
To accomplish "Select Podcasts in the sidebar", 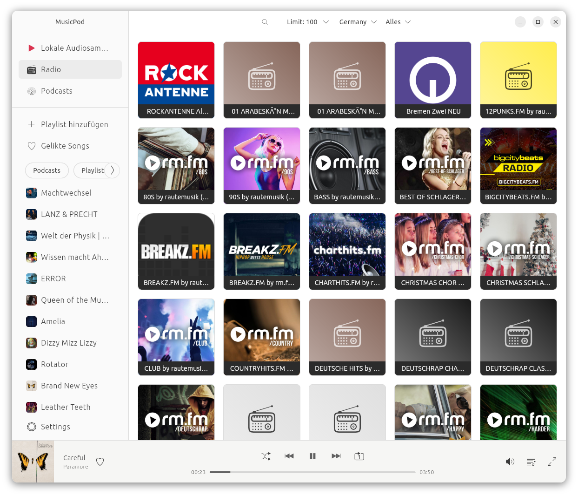I will [x=70, y=91].
